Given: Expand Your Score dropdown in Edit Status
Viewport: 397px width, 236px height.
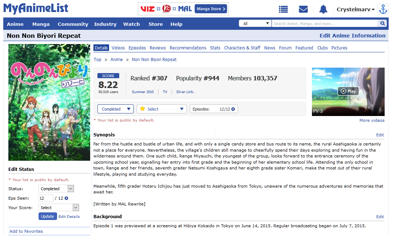Looking at the screenshot, I should [x=59, y=208].
